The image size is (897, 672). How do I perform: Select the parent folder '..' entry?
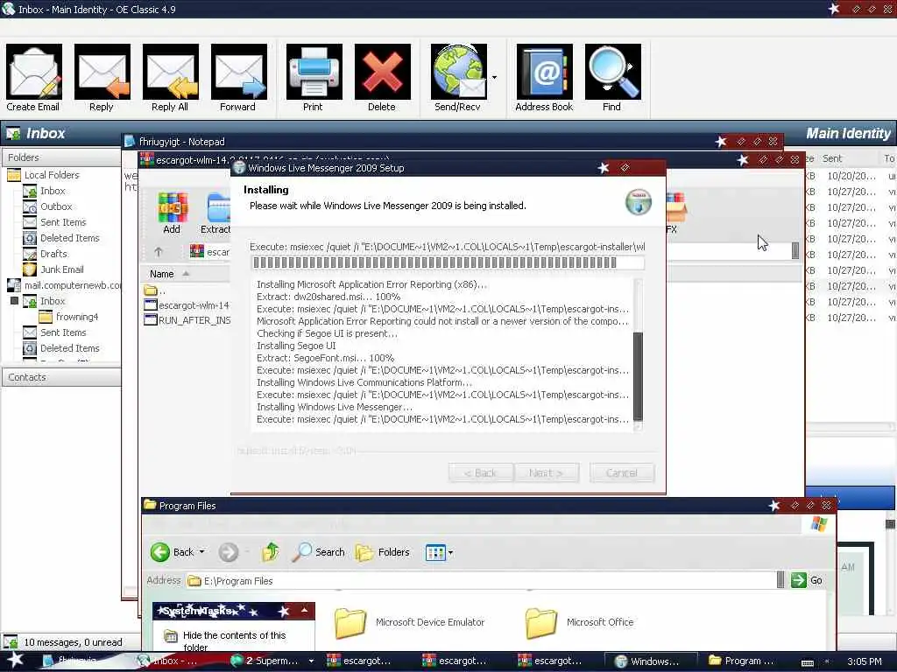pyautogui.click(x=154, y=290)
